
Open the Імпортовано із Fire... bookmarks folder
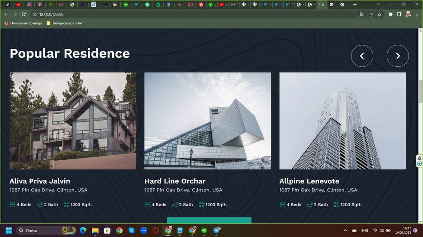(x=66, y=23)
